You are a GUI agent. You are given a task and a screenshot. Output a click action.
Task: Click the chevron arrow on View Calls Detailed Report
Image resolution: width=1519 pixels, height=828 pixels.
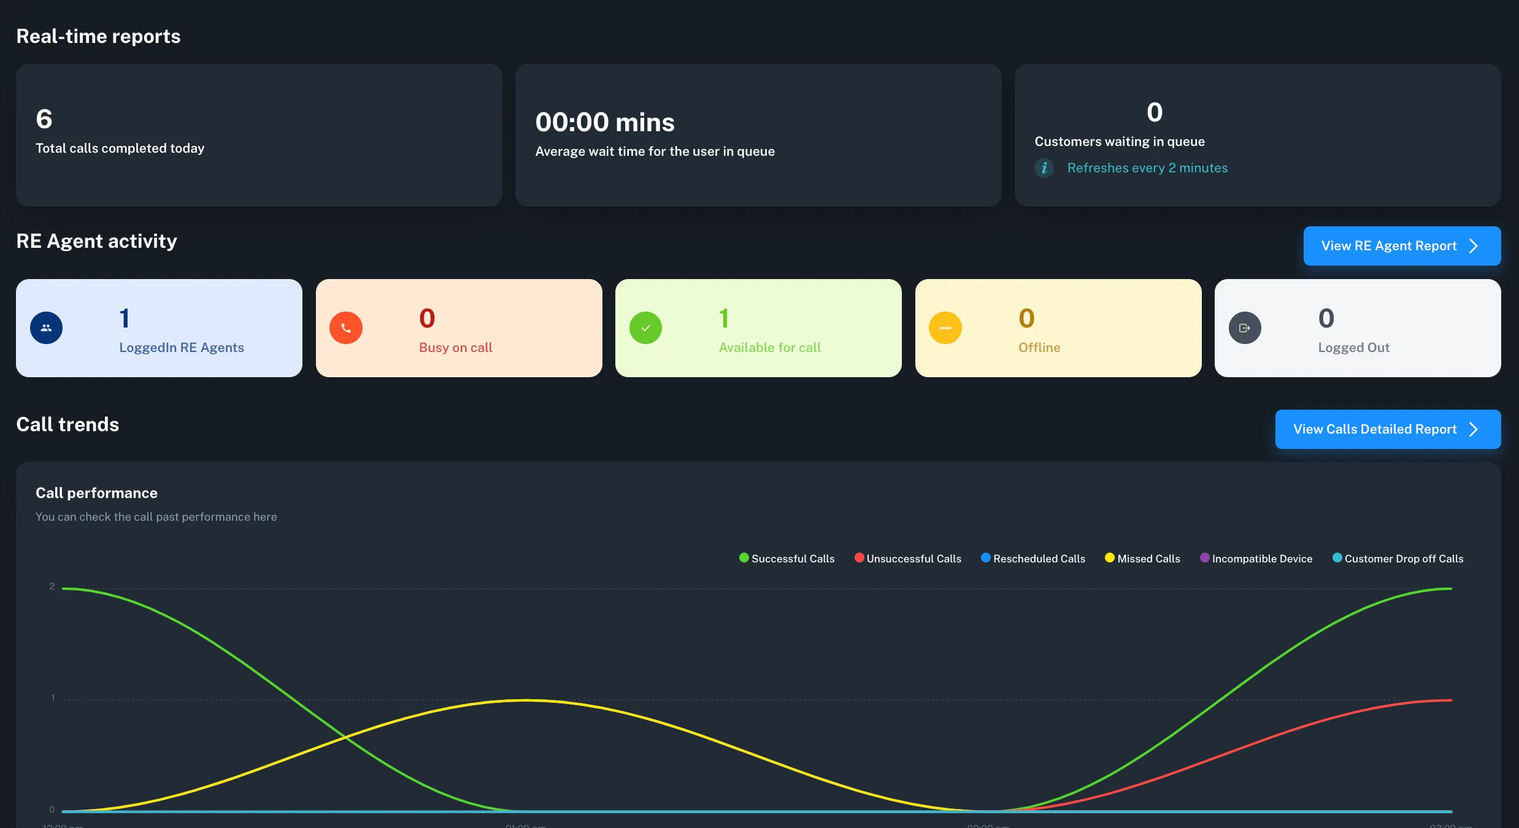tap(1474, 429)
